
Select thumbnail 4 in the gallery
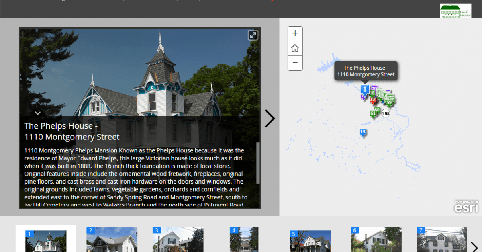[x=244, y=239]
